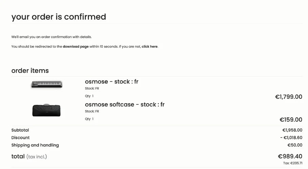
Task: Click the Qty 1 label for Osmose
Action: pos(89,96)
